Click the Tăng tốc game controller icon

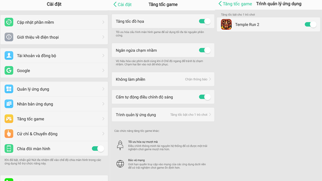coord(9,119)
